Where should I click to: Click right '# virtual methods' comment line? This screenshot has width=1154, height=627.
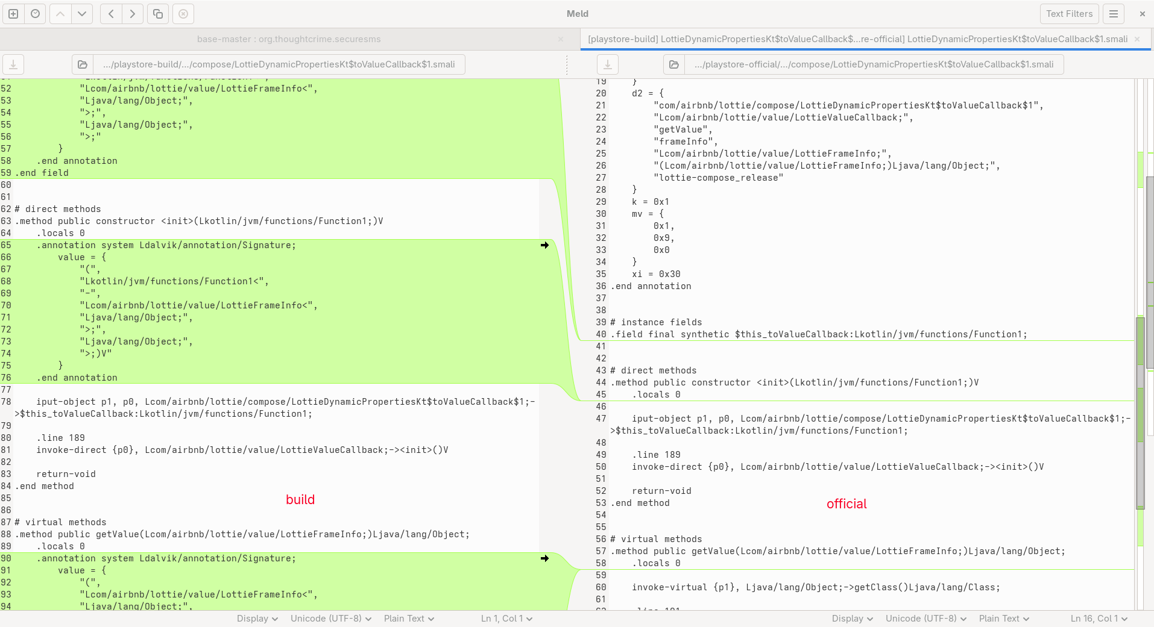tap(656, 539)
